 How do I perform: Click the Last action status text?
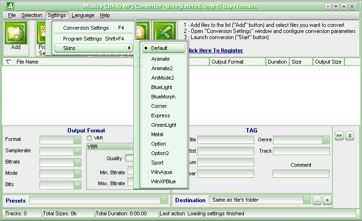coord(202,213)
